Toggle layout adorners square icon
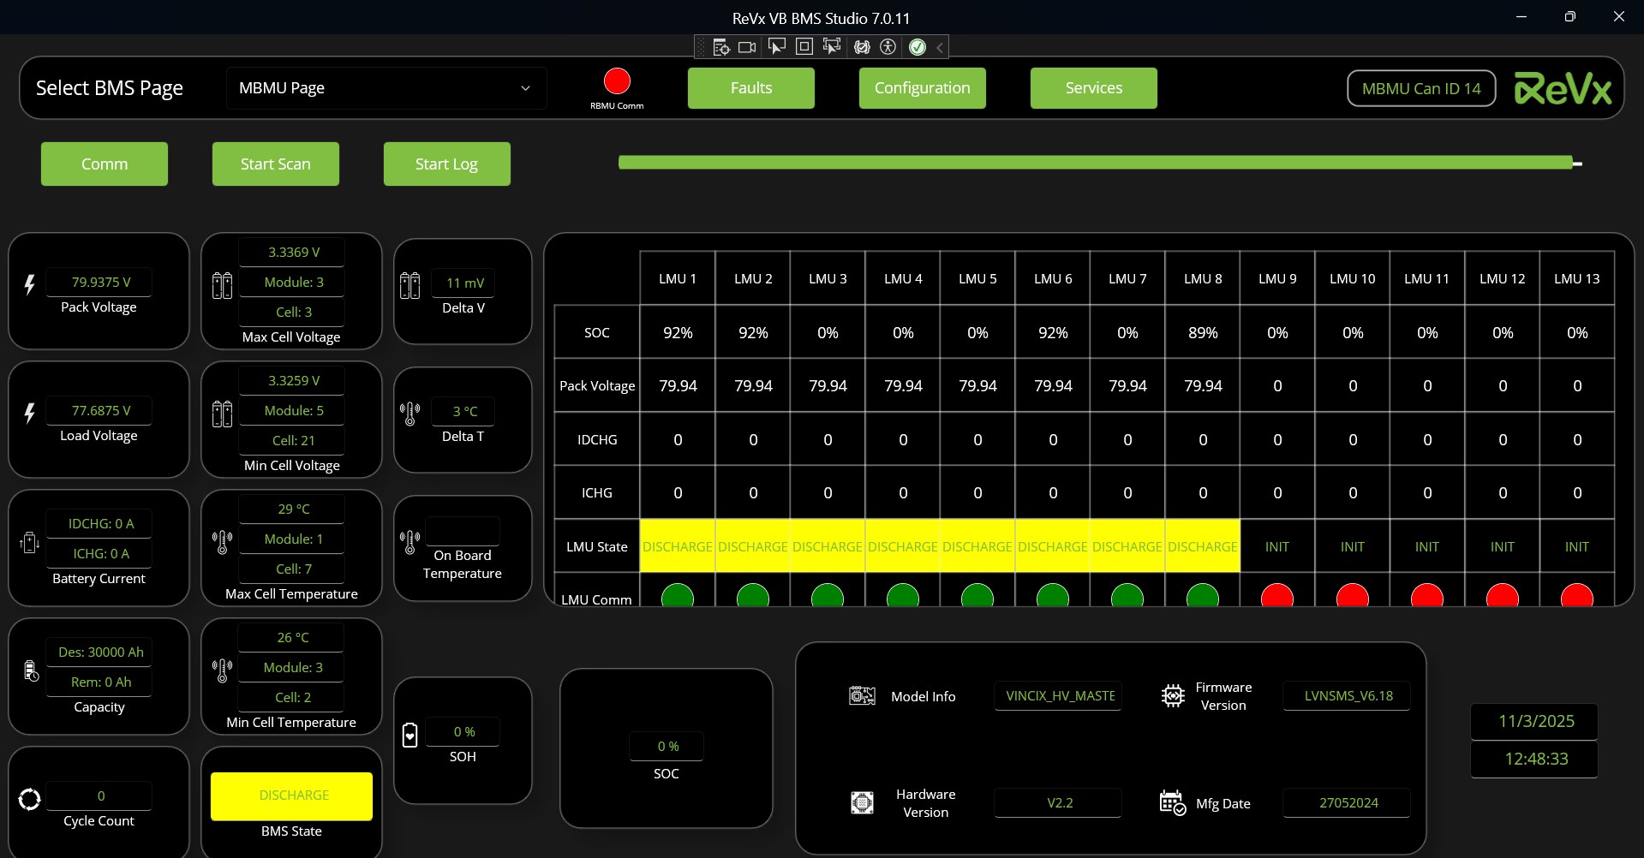 [804, 46]
